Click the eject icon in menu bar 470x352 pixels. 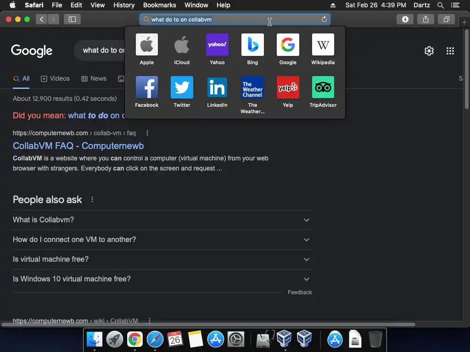click(x=333, y=5)
